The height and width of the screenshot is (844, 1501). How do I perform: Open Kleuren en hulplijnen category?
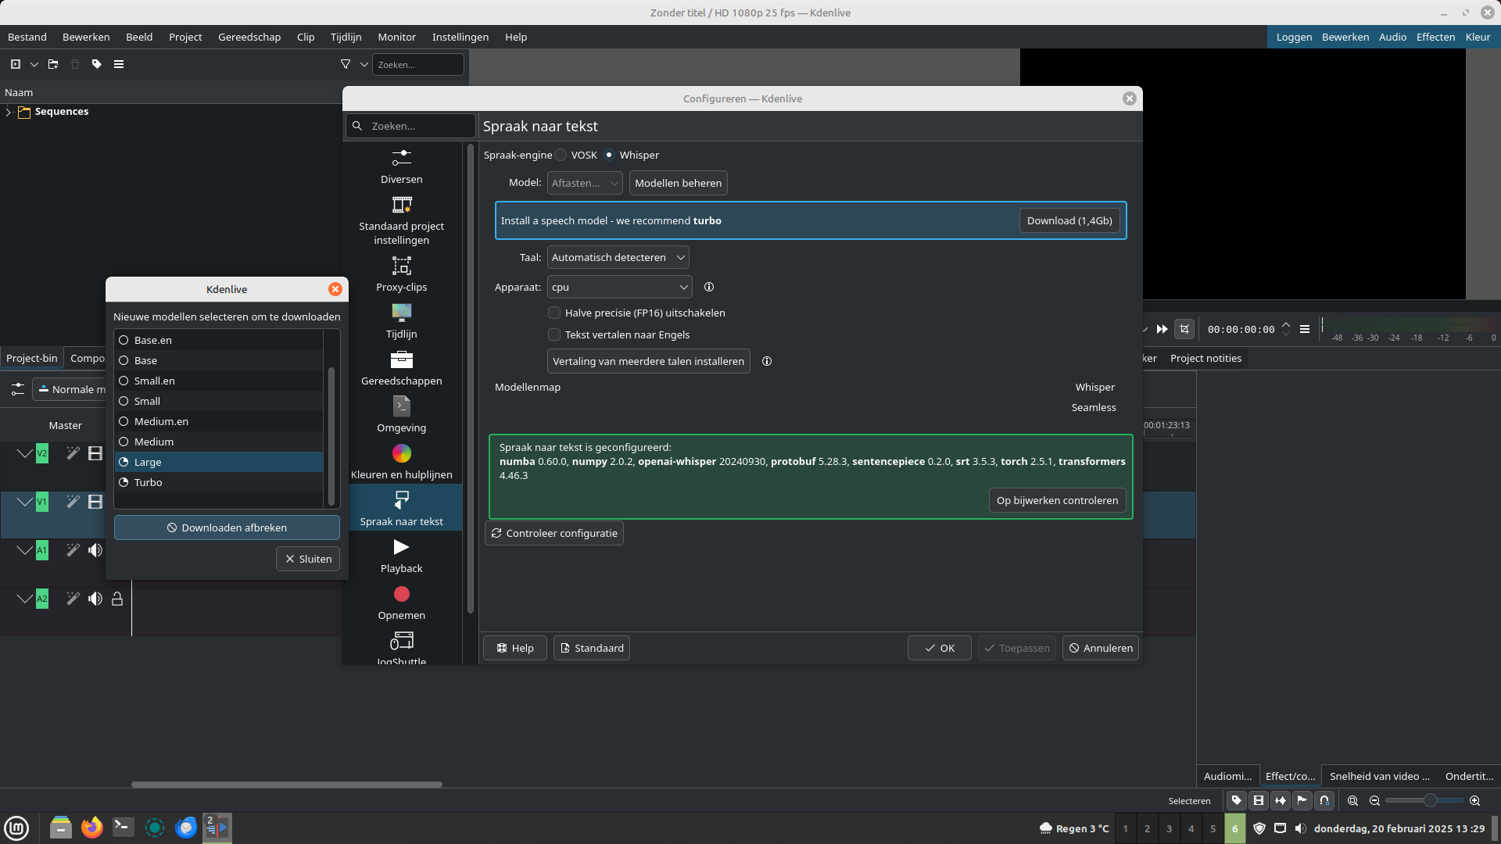tap(401, 462)
